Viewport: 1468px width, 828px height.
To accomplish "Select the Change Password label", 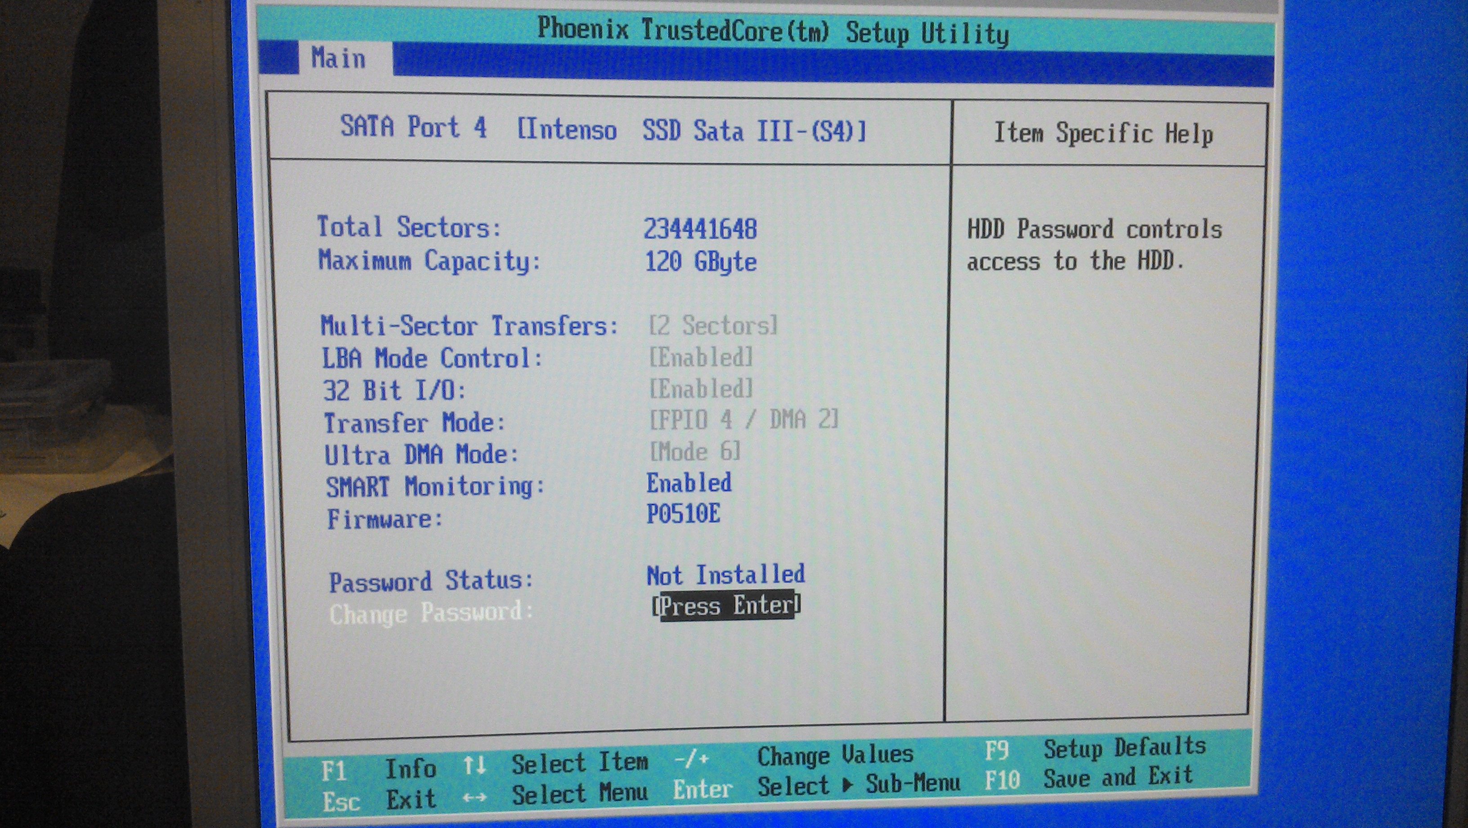I will pos(431,613).
